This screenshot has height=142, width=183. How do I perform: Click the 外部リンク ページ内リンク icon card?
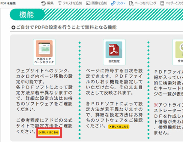pos(44,52)
